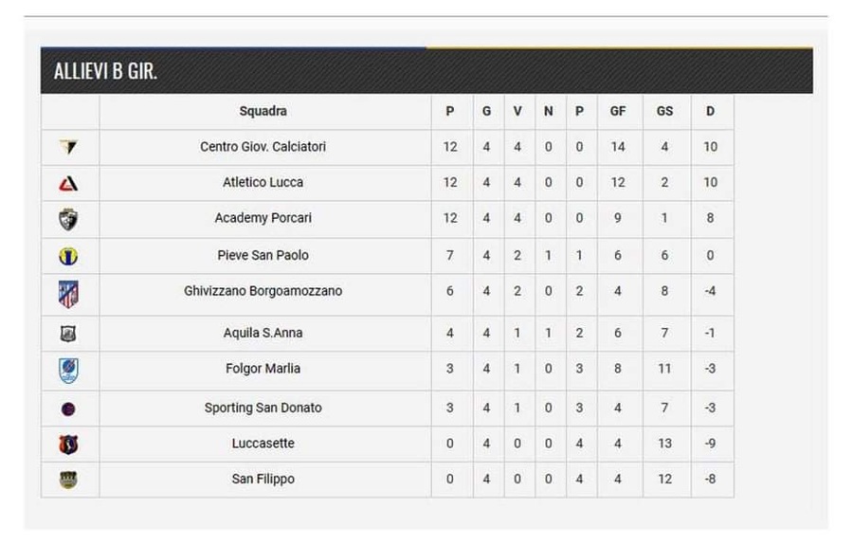Click the Aquila S.Anna team emblem
The height and width of the screenshot is (545, 853).
click(x=68, y=334)
